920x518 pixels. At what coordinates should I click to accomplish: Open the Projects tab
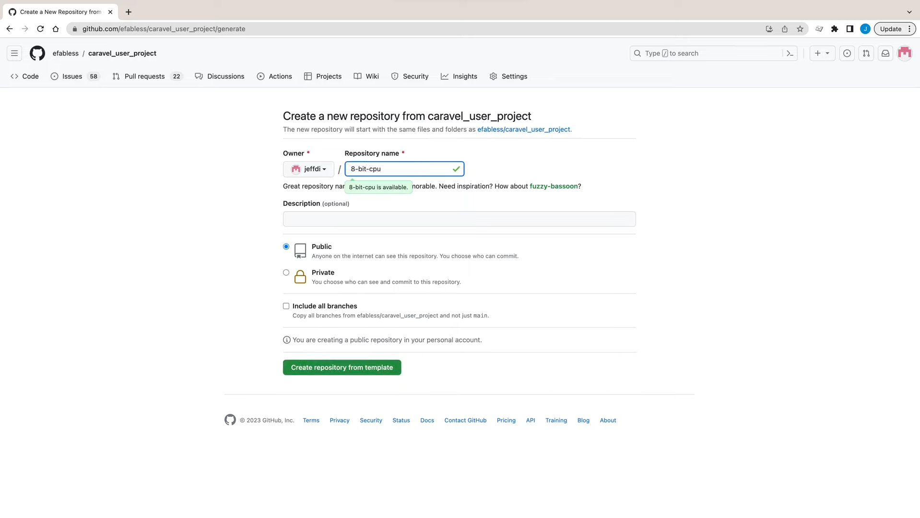(x=323, y=76)
